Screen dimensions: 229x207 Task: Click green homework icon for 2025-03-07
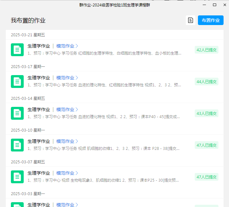click(x=17, y=177)
